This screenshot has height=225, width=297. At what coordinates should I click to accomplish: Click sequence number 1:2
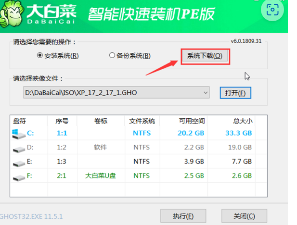pyautogui.click(x=62, y=147)
